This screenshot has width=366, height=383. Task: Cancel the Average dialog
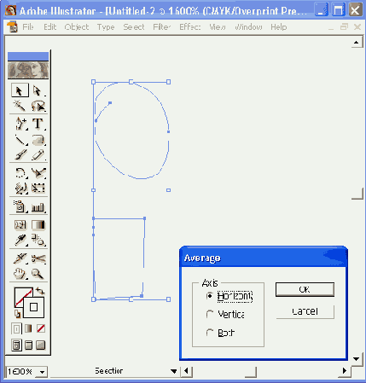click(x=305, y=311)
